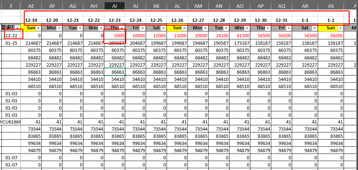Open the filter dropdown in the 12-19 Sun column

pyautogui.click(x=38, y=28)
